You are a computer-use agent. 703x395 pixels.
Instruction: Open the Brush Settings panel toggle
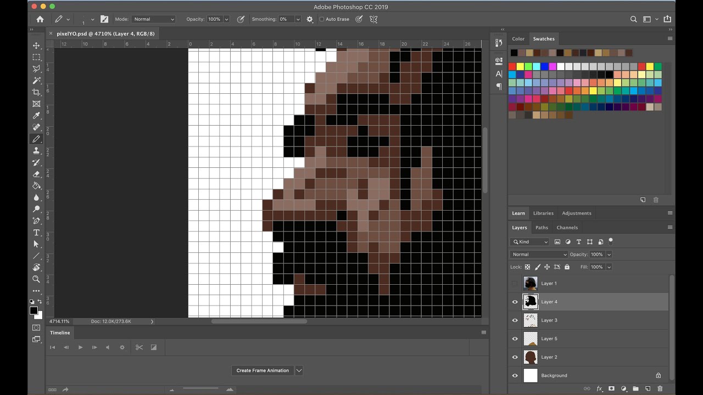[x=104, y=19]
